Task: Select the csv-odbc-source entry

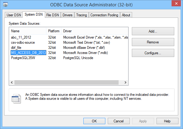Action: (x=23, y=42)
